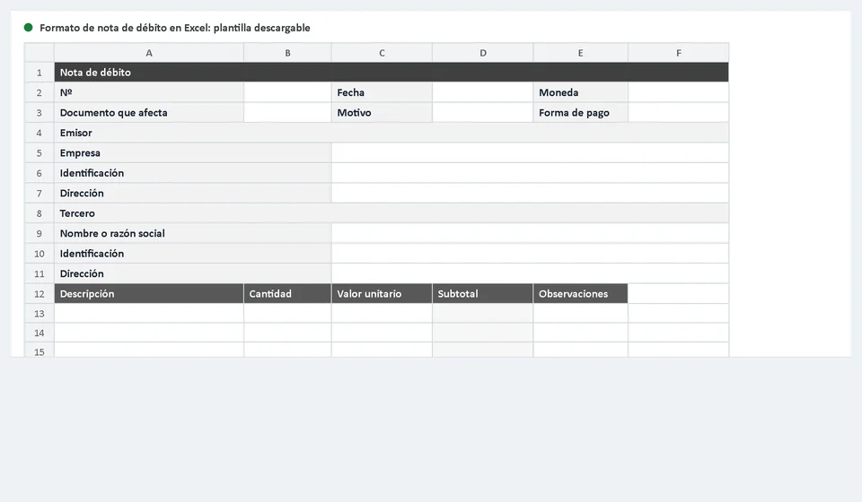
Task: Click the 'Documento que afecta' cell
Action: [149, 112]
